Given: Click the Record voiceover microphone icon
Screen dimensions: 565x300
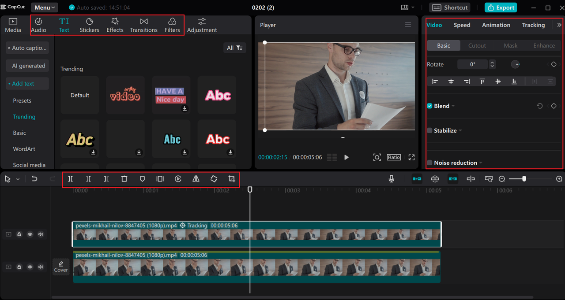Looking at the screenshot, I should 391,179.
